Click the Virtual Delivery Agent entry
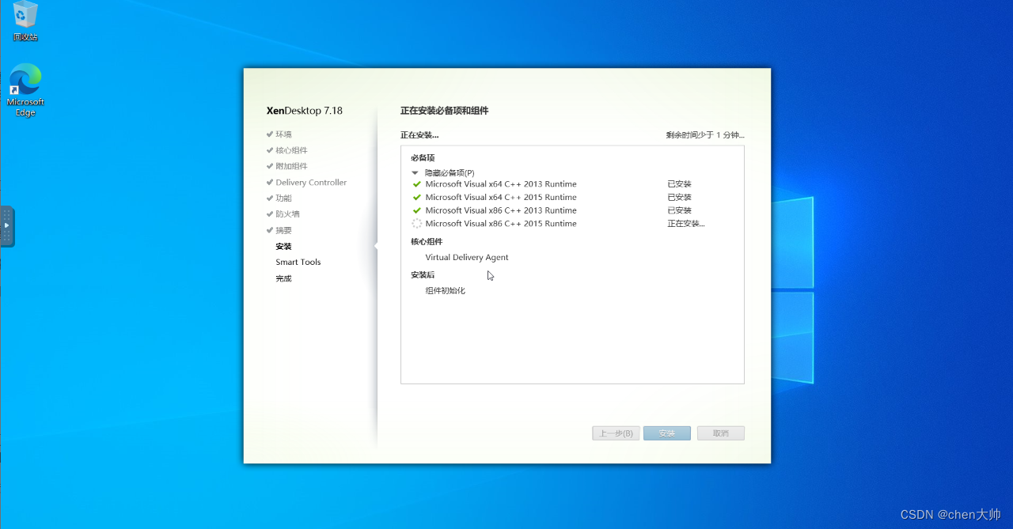 [x=467, y=258]
